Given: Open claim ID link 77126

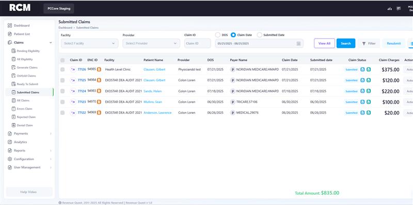Looking at the screenshot, I should coord(82,70).
